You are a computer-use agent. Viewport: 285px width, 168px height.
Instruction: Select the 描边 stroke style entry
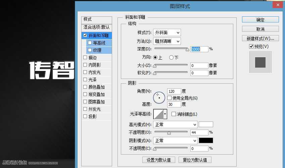pos(92,58)
